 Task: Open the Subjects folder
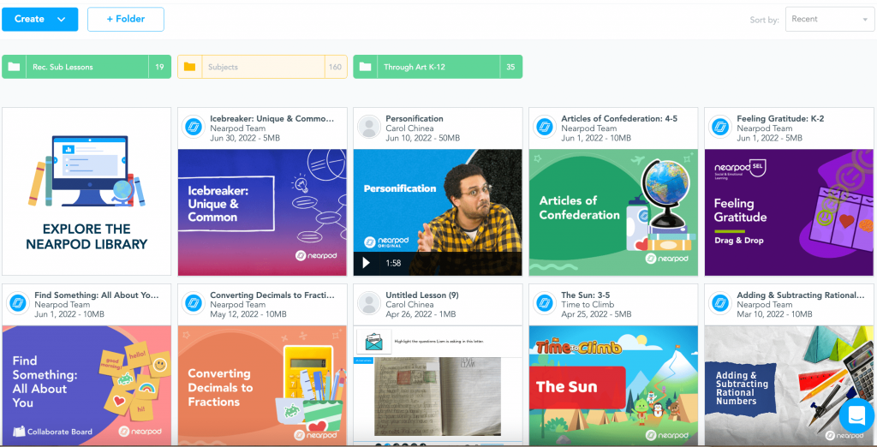pyautogui.click(x=262, y=67)
